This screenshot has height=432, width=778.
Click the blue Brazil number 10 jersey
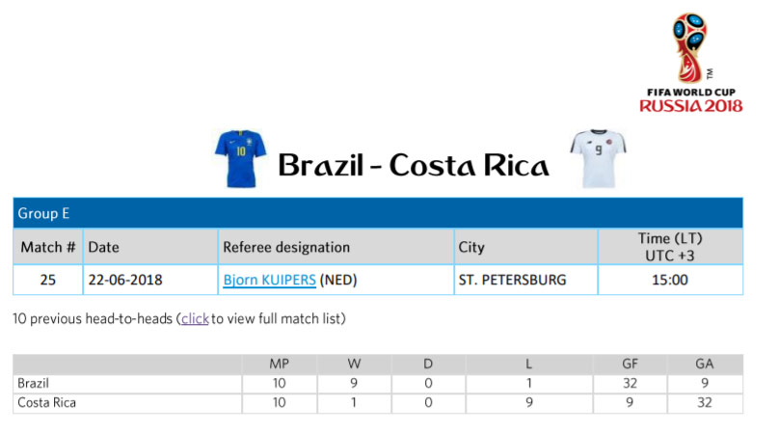[x=240, y=159]
